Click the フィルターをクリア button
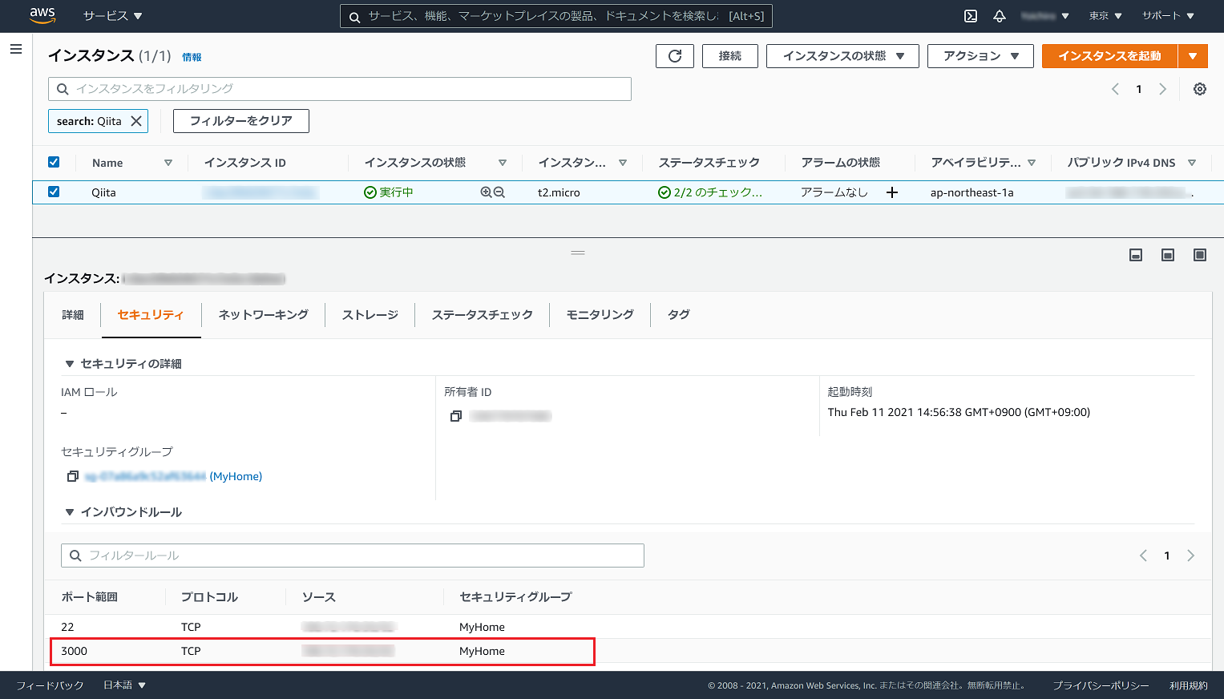This screenshot has width=1224, height=699. 241,121
